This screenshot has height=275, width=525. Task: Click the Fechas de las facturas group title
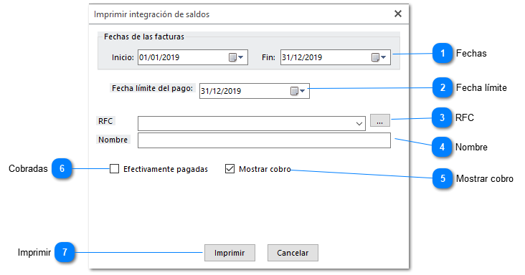(144, 37)
